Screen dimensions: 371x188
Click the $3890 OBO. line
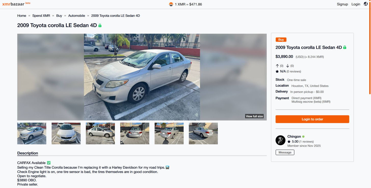[27, 180]
